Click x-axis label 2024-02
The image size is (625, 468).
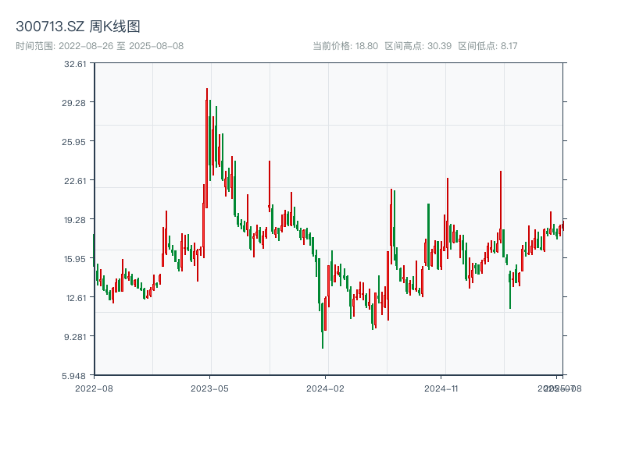(325, 388)
